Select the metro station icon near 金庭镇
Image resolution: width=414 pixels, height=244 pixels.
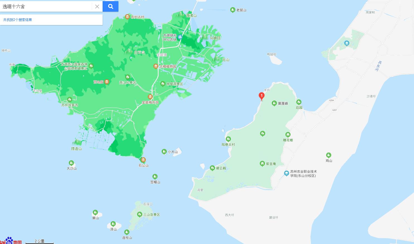point(180,36)
